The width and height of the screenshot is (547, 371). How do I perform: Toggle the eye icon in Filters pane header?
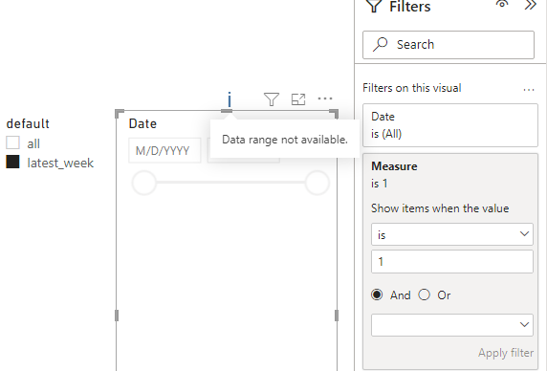502,4
